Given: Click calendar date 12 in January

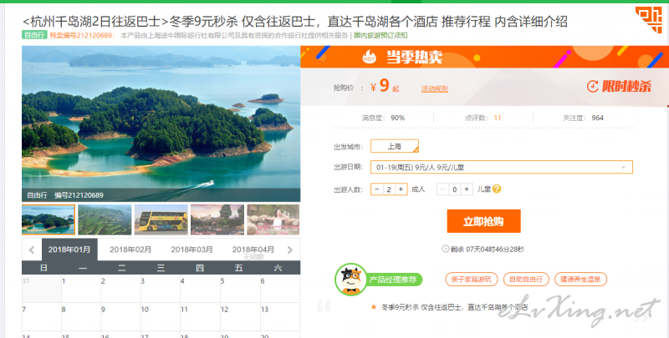Looking at the screenshot, I should pyautogui.click(x=240, y=316).
